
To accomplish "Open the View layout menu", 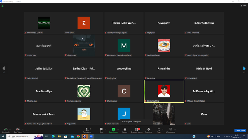I will pyautogui.click(x=243, y=5).
